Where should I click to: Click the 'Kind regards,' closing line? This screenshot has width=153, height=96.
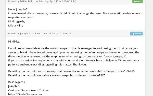(x=17, y=21)
